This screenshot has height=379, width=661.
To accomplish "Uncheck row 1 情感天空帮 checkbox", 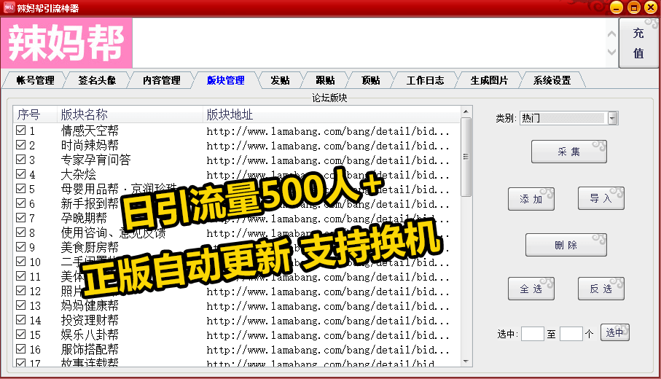I will click(x=20, y=130).
